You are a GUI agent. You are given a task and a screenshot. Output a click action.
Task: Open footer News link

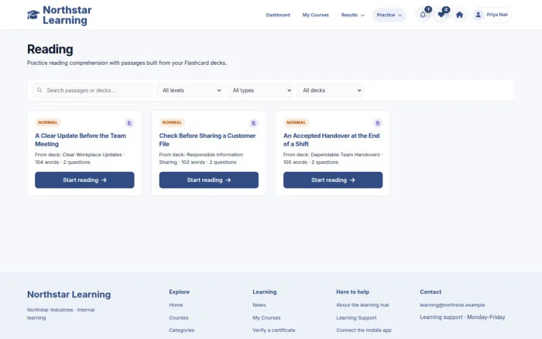tap(259, 305)
